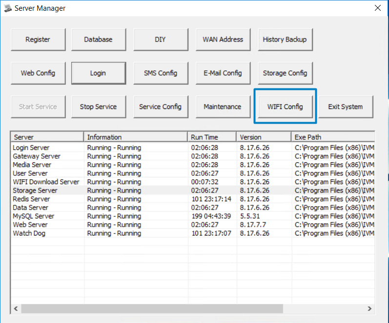
Task: Open the WAN Address settings
Action: [x=223, y=40]
